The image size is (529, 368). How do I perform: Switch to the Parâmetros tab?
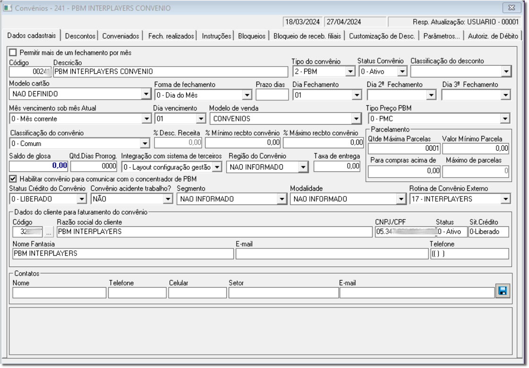tap(442, 36)
